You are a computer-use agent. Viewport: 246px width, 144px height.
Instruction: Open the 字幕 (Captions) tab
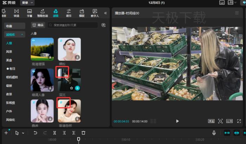coord(30,13)
